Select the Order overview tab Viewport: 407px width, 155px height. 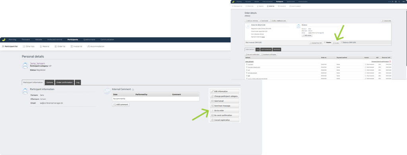(x=250, y=49)
